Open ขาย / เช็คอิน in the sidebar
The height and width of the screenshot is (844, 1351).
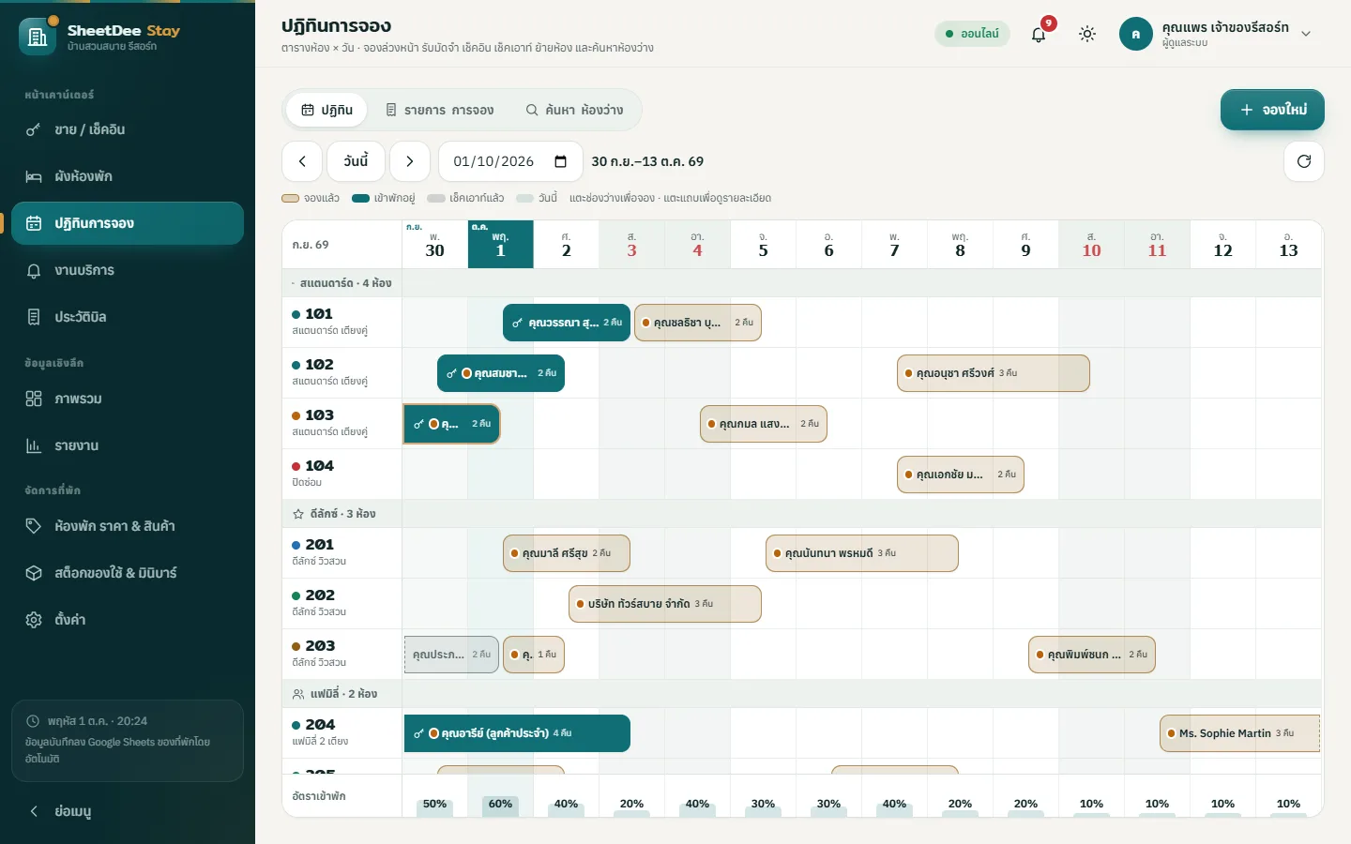coord(128,129)
